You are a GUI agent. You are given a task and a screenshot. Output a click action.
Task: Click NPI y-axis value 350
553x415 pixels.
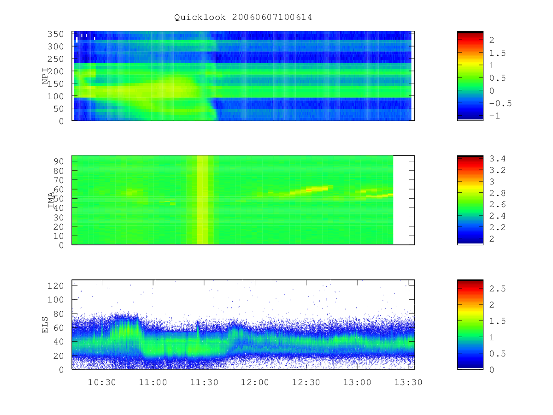57,34
